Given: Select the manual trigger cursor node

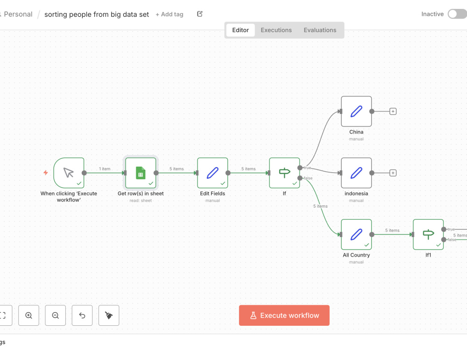Looking at the screenshot, I should (69, 173).
